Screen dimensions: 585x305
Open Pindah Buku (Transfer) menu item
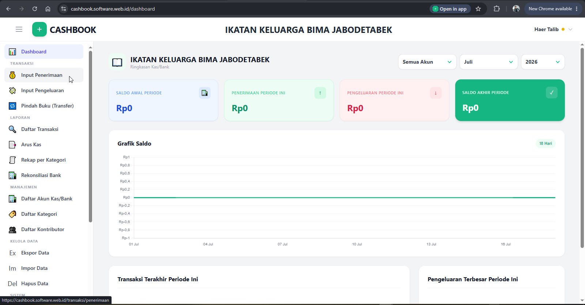click(44, 106)
